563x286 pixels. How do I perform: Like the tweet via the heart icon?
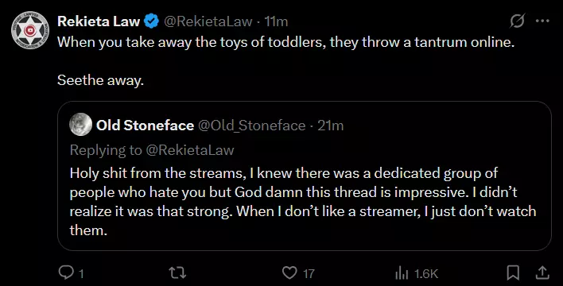coord(289,273)
